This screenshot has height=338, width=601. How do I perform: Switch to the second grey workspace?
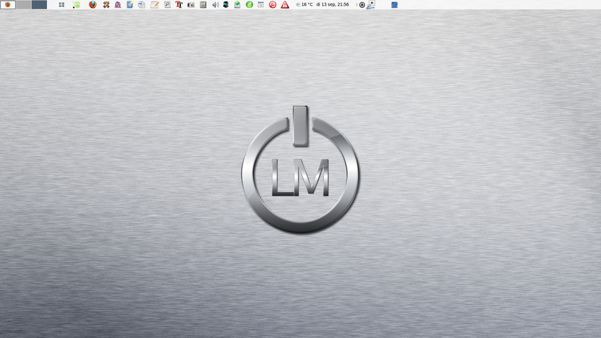(x=23, y=4)
